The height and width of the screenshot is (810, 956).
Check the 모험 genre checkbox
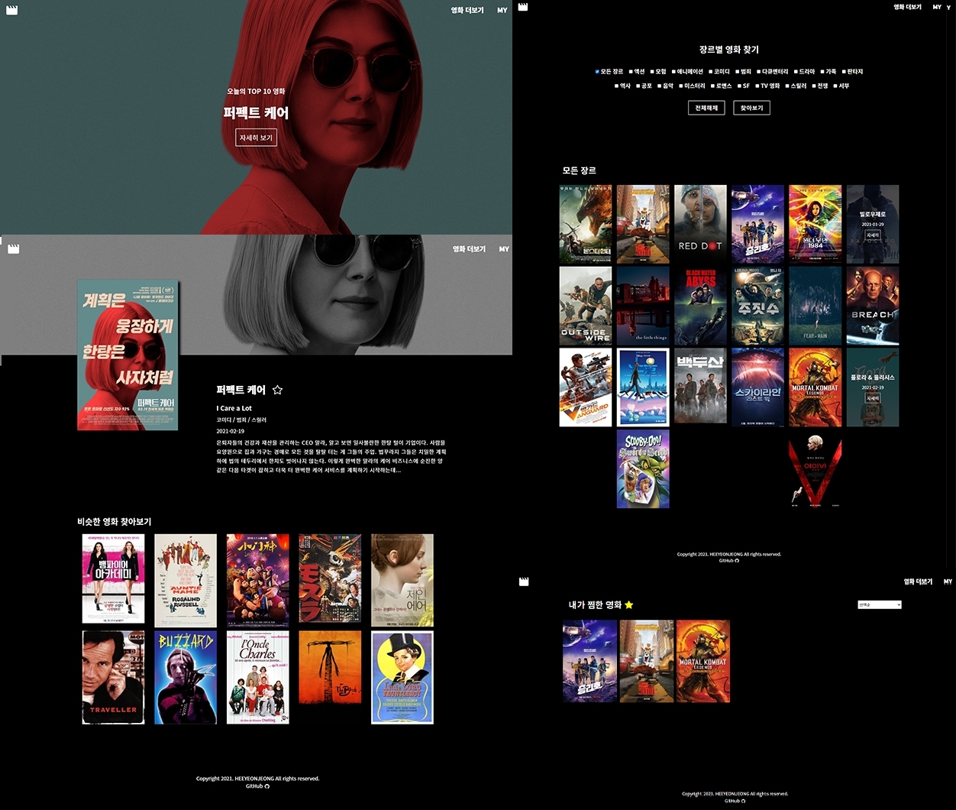pyautogui.click(x=653, y=72)
